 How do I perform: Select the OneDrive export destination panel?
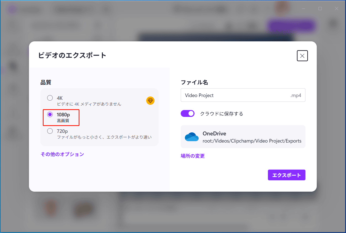point(243,136)
